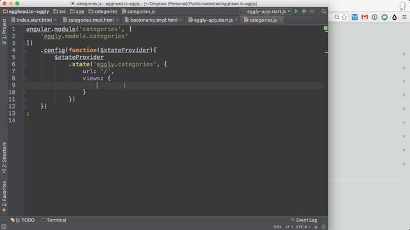Viewport: 410px width, 230px height.
Task: Click egghead.io-eggly breadcrumb folder
Action: pos(26,11)
